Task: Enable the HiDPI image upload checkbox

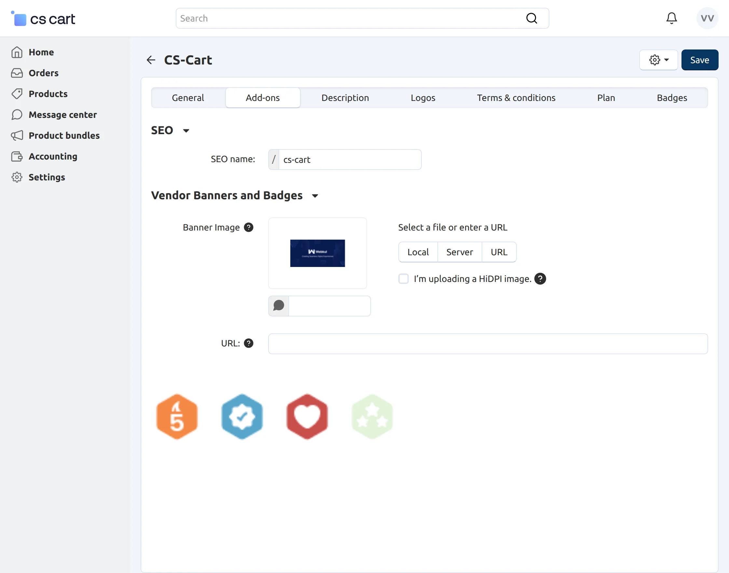Action: (x=404, y=279)
